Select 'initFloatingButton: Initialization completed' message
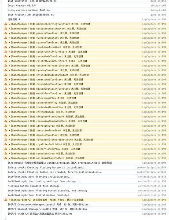 coord(38,195)
